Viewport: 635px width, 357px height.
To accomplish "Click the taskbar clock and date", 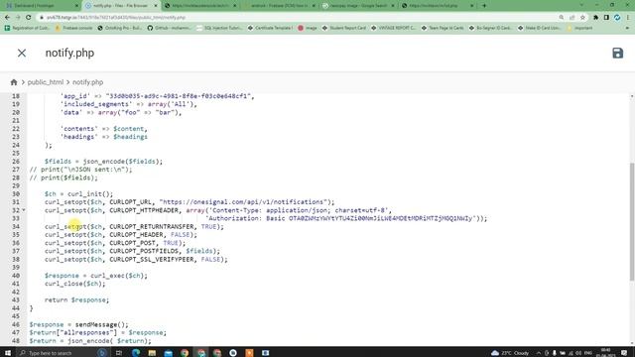I will click(606, 353).
